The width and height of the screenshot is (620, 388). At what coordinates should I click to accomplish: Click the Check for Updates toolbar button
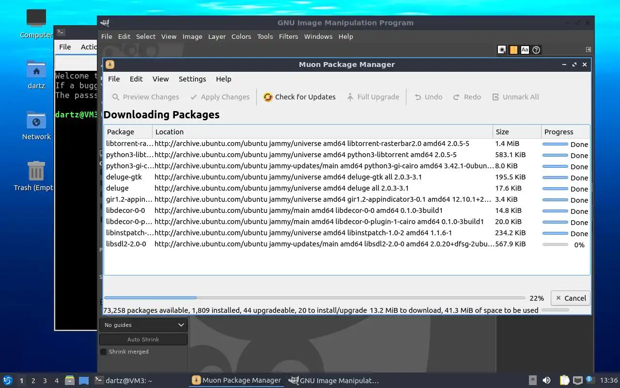click(299, 97)
